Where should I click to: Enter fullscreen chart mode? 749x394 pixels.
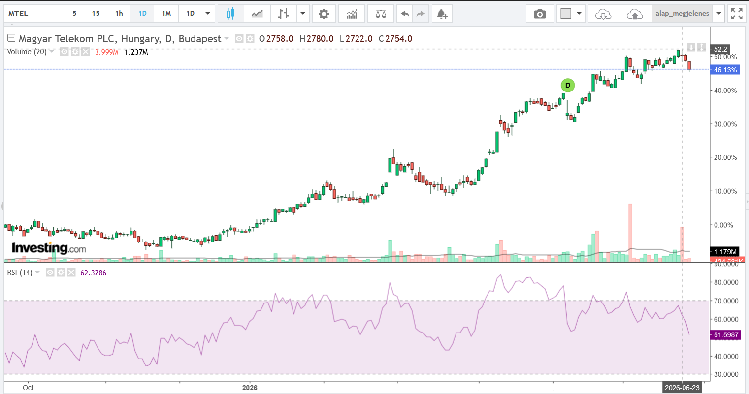[x=737, y=14]
